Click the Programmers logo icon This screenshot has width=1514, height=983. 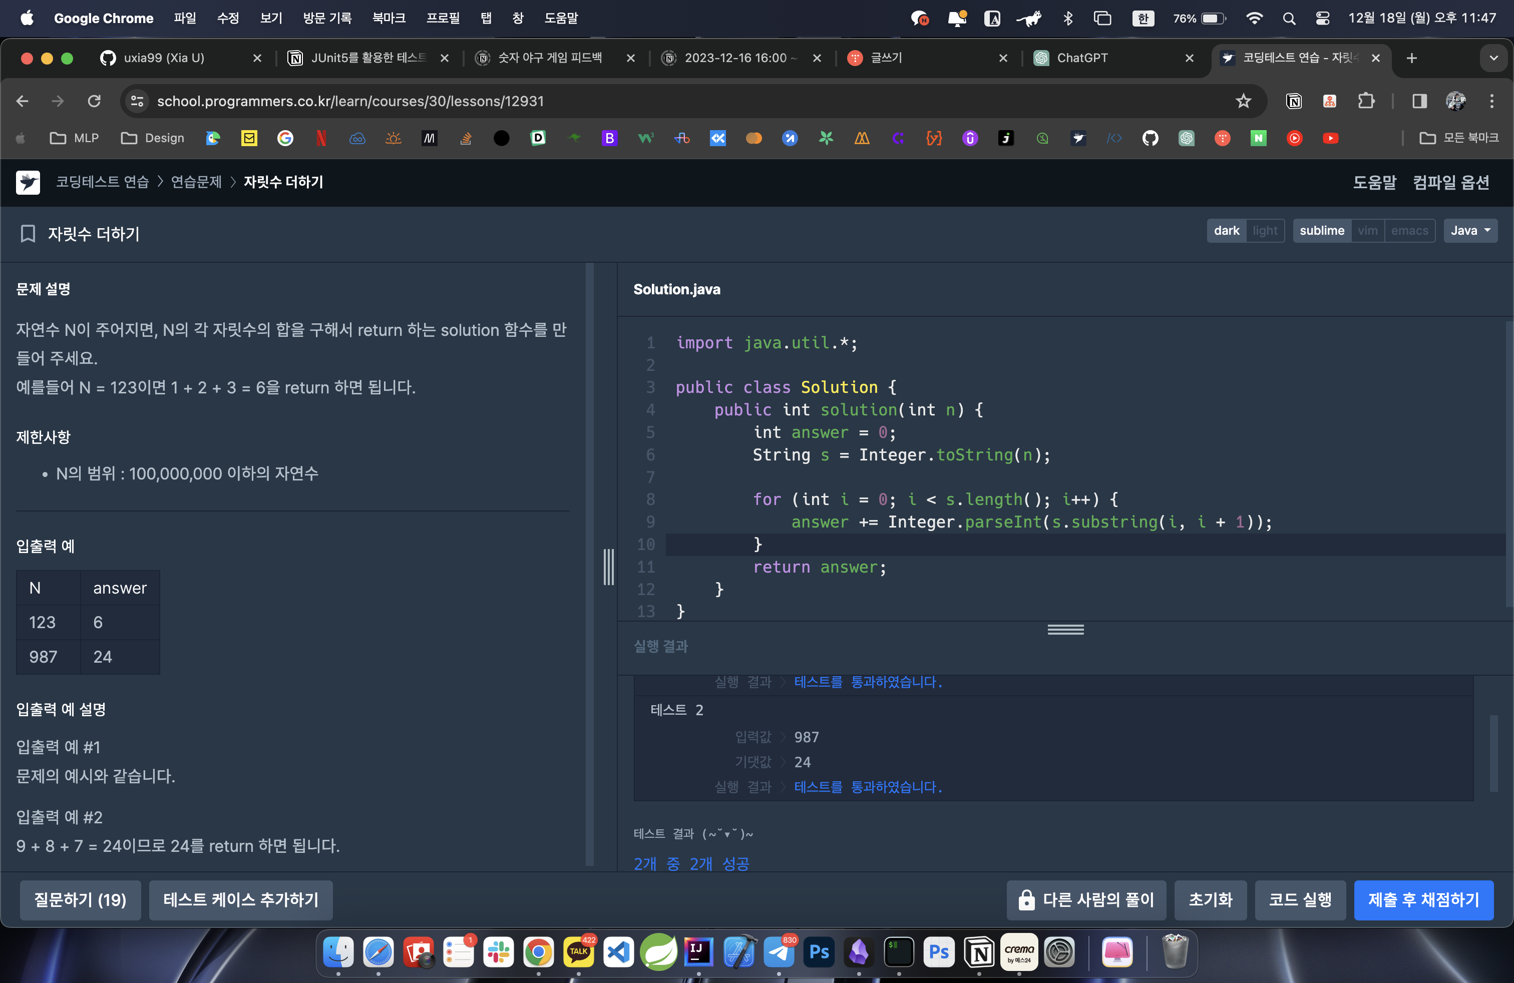click(28, 183)
